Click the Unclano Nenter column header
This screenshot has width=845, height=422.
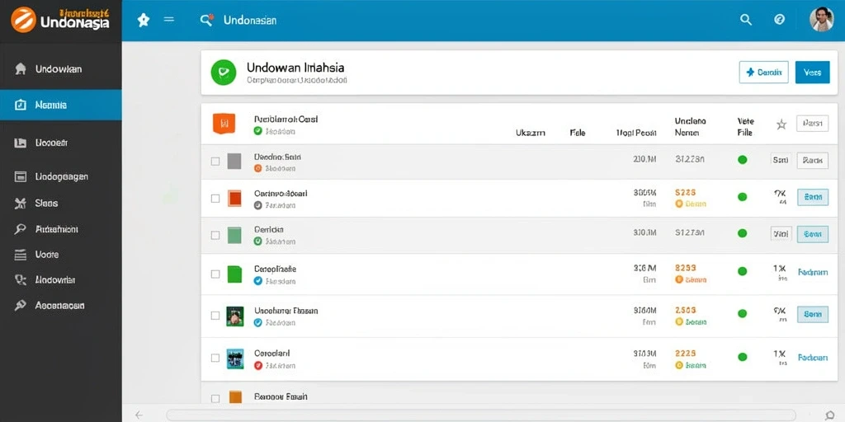click(x=691, y=126)
